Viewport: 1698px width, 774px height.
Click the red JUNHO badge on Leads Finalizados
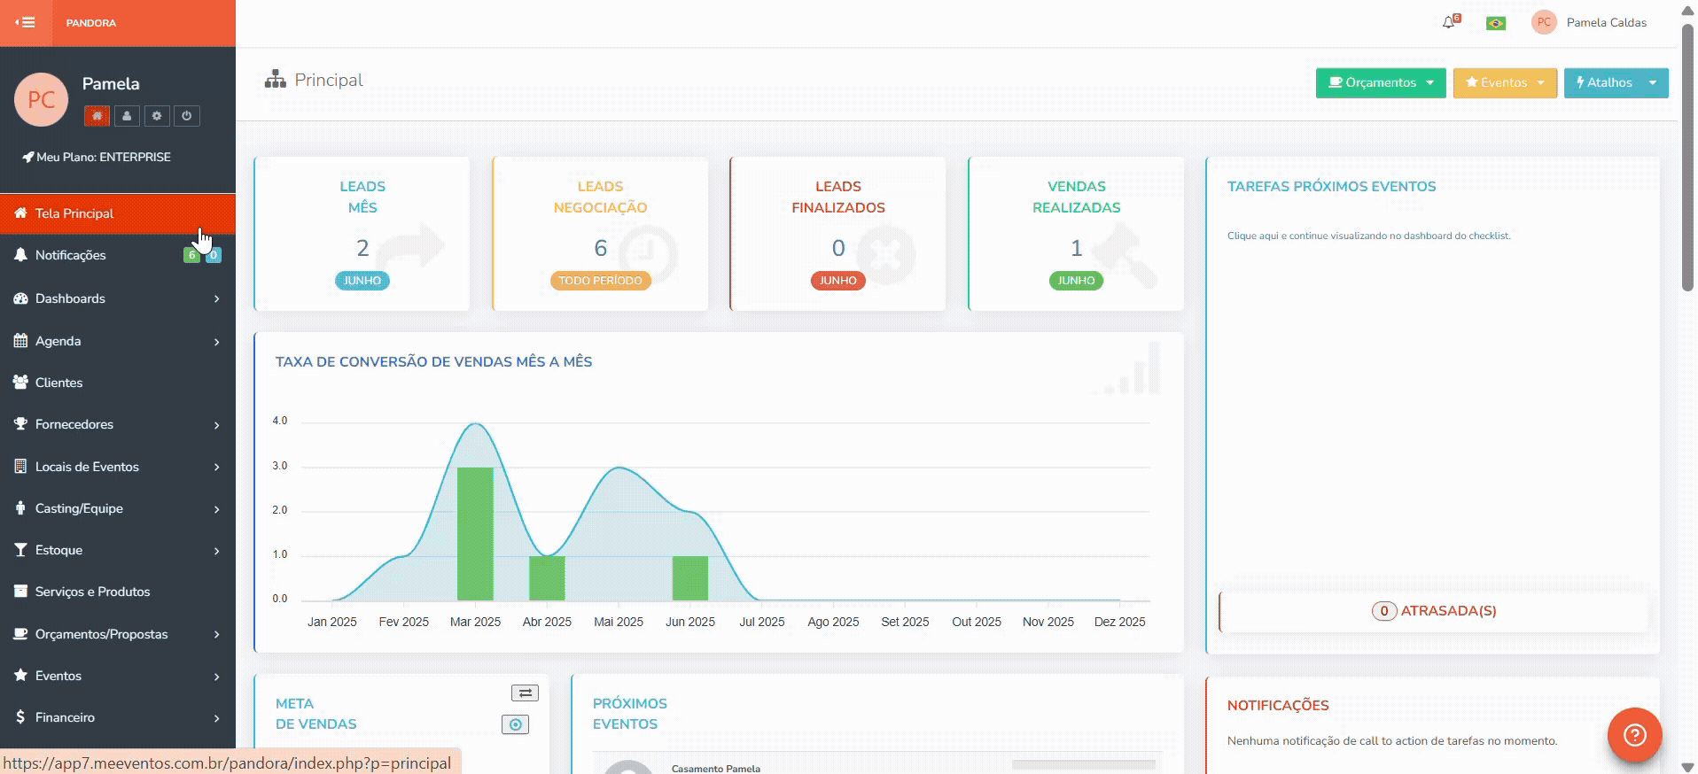pyautogui.click(x=837, y=281)
